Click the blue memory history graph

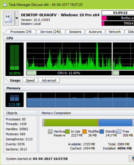pyautogui.click(x=80, y=100)
